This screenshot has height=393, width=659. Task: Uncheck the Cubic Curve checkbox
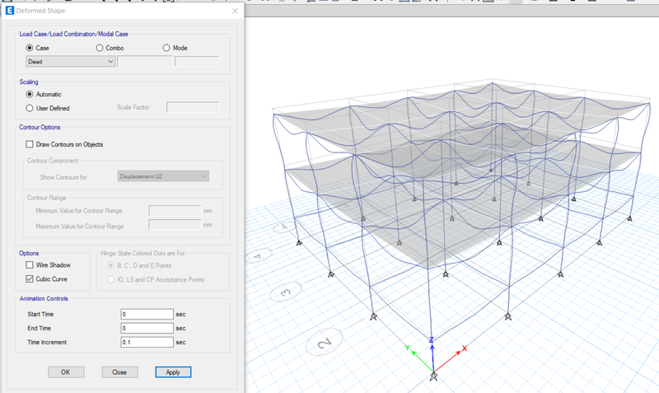[30, 278]
